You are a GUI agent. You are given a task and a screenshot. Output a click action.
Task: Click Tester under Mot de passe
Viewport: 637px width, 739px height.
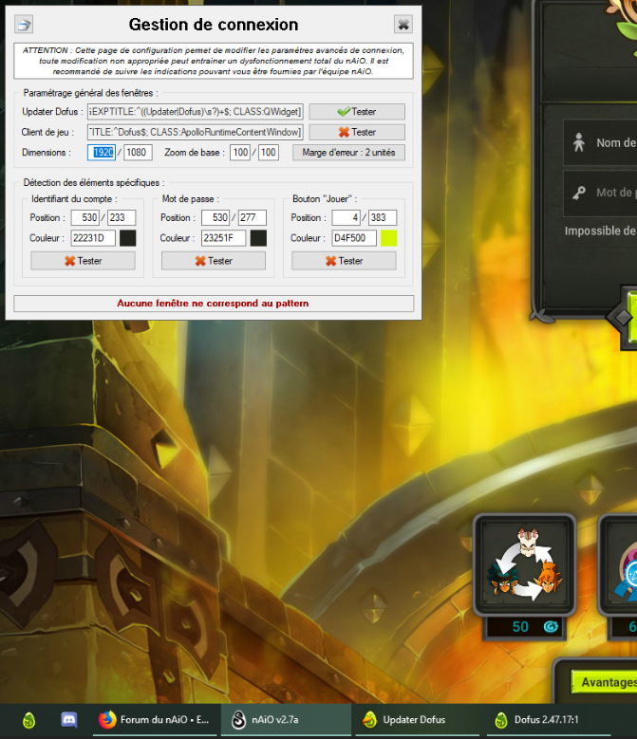pos(214,261)
